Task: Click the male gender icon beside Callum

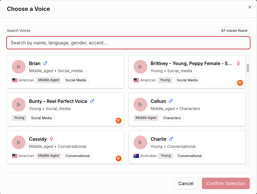Action: pyautogui.click(x=171, y=101)
